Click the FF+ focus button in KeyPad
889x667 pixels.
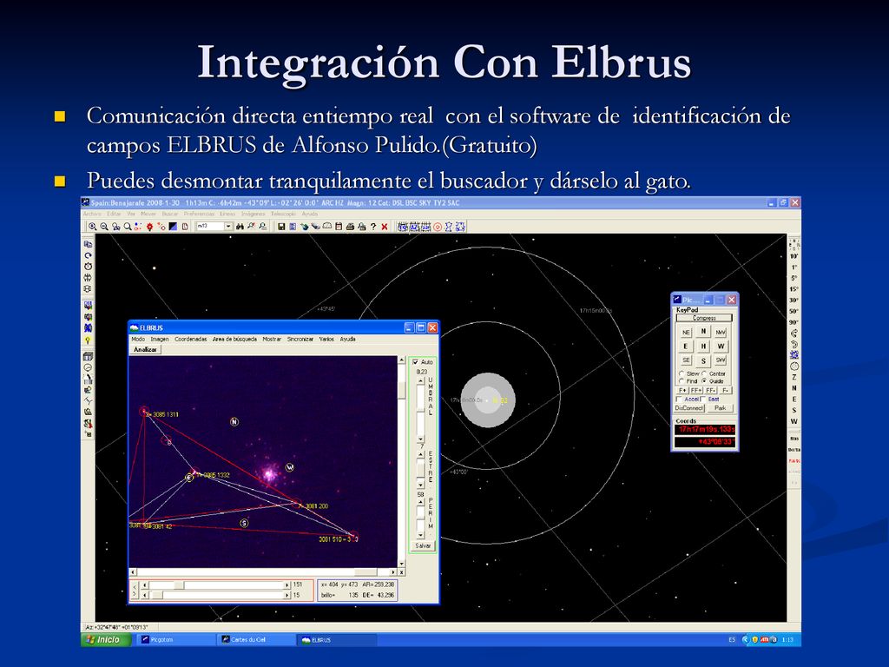click(x=696, y=390)
